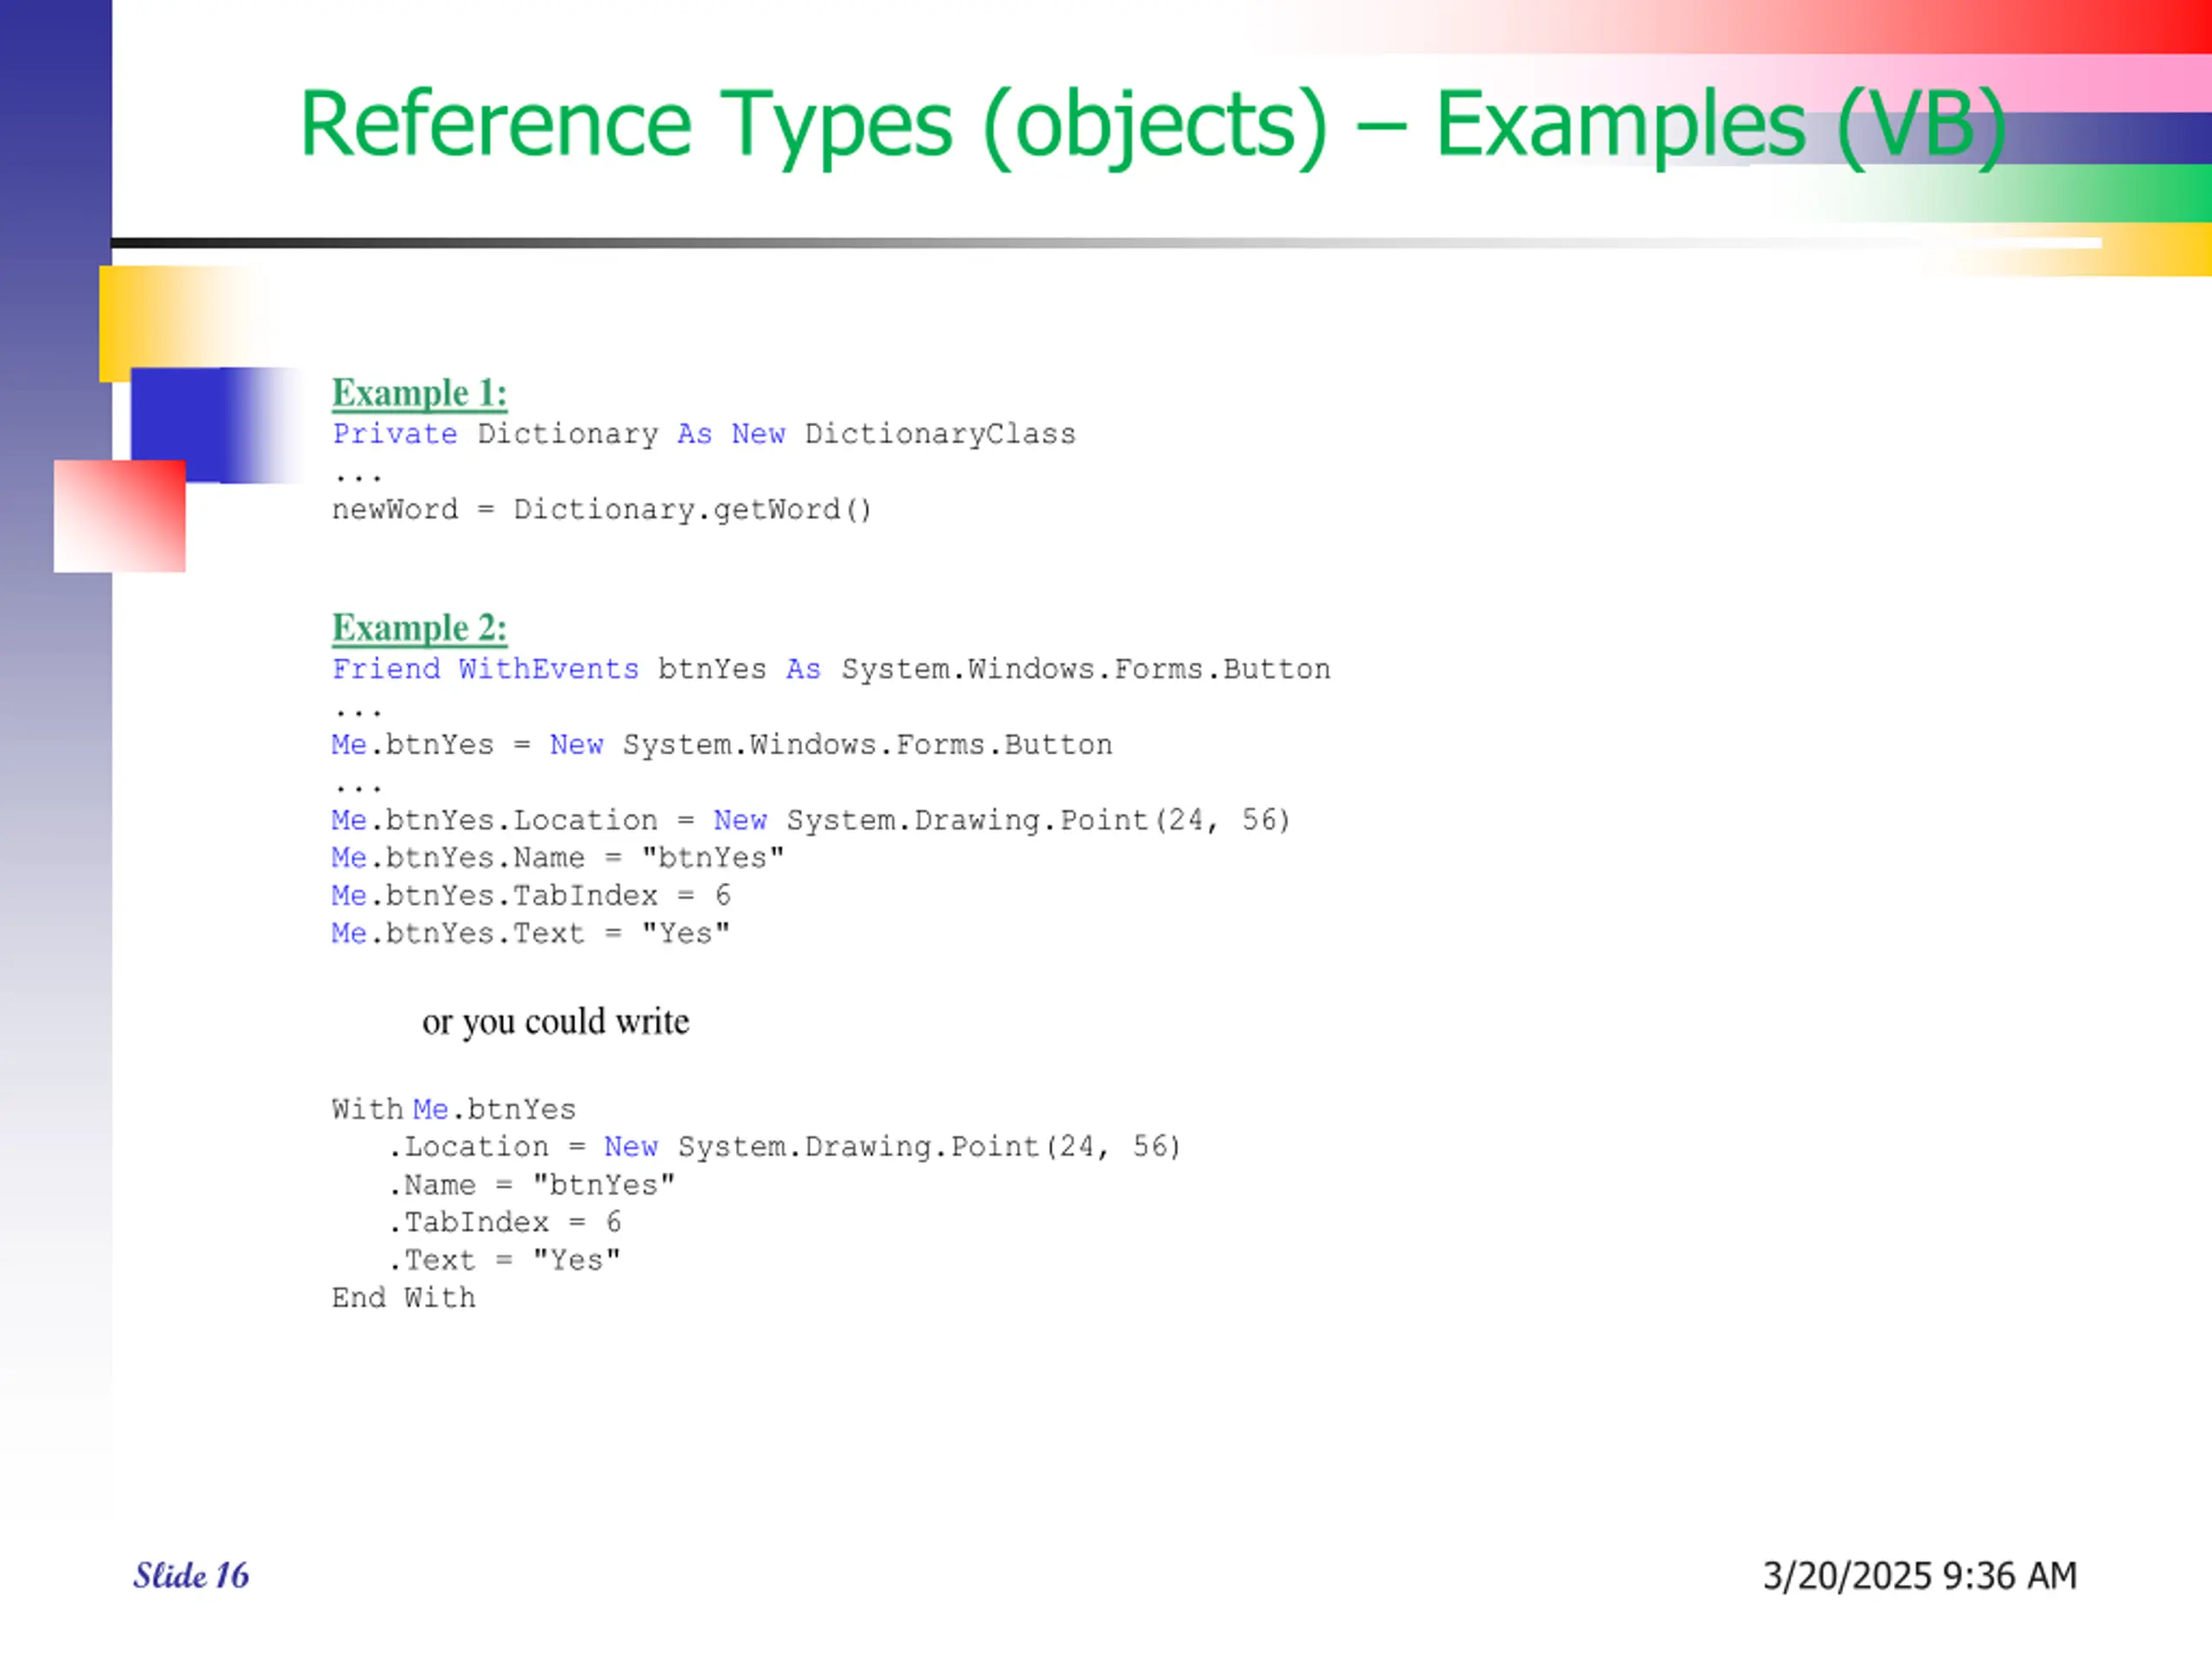Click the 'With Me.btnYes' line
The height and width of the screenshot is (1659, 2212).
[454, 1110]
